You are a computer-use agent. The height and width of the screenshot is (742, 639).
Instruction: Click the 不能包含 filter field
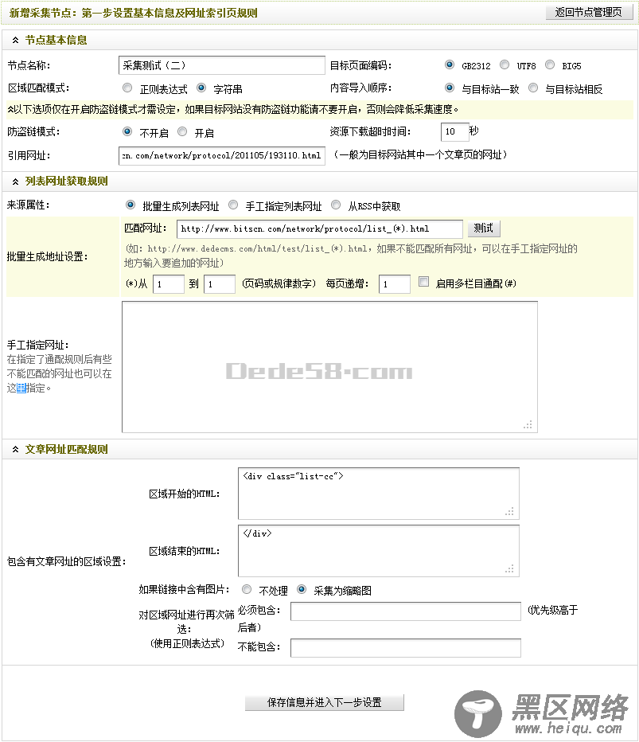click(406, 648)
